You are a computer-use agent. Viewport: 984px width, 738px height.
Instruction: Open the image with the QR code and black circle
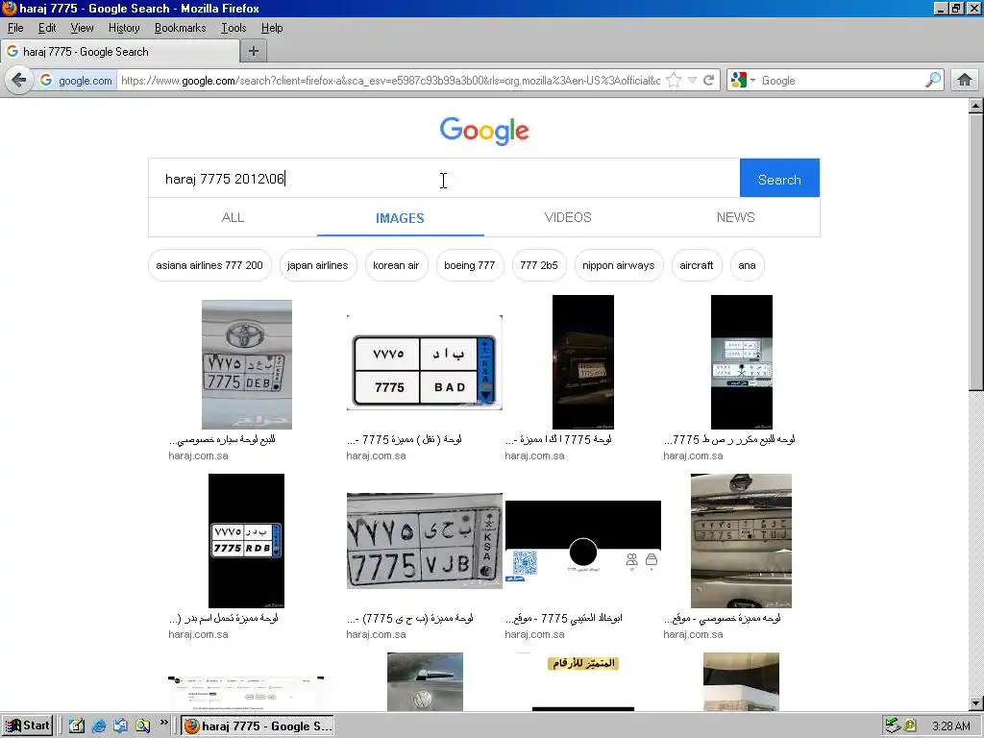click(x=583, y=542)
